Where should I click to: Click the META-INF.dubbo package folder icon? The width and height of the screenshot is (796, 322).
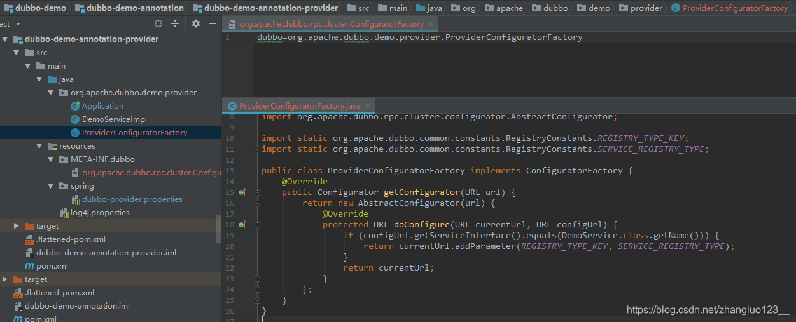pos(64,159)
